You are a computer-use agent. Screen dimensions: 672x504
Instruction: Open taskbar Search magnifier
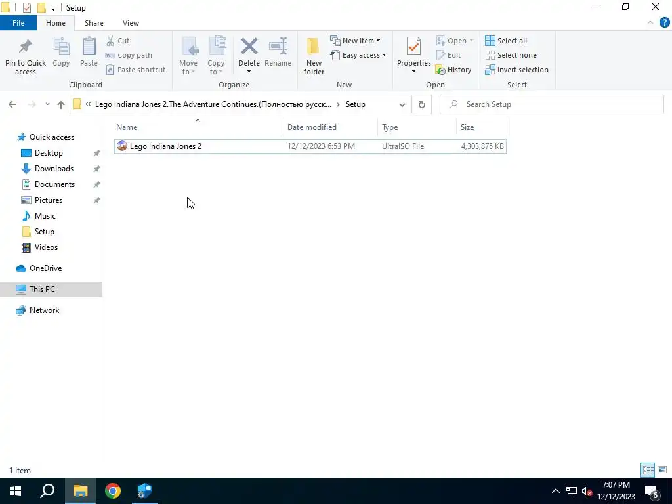pos(47,491)
